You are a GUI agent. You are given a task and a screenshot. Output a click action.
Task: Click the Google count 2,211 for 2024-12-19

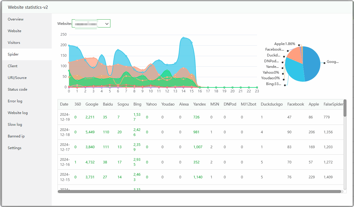90,117
